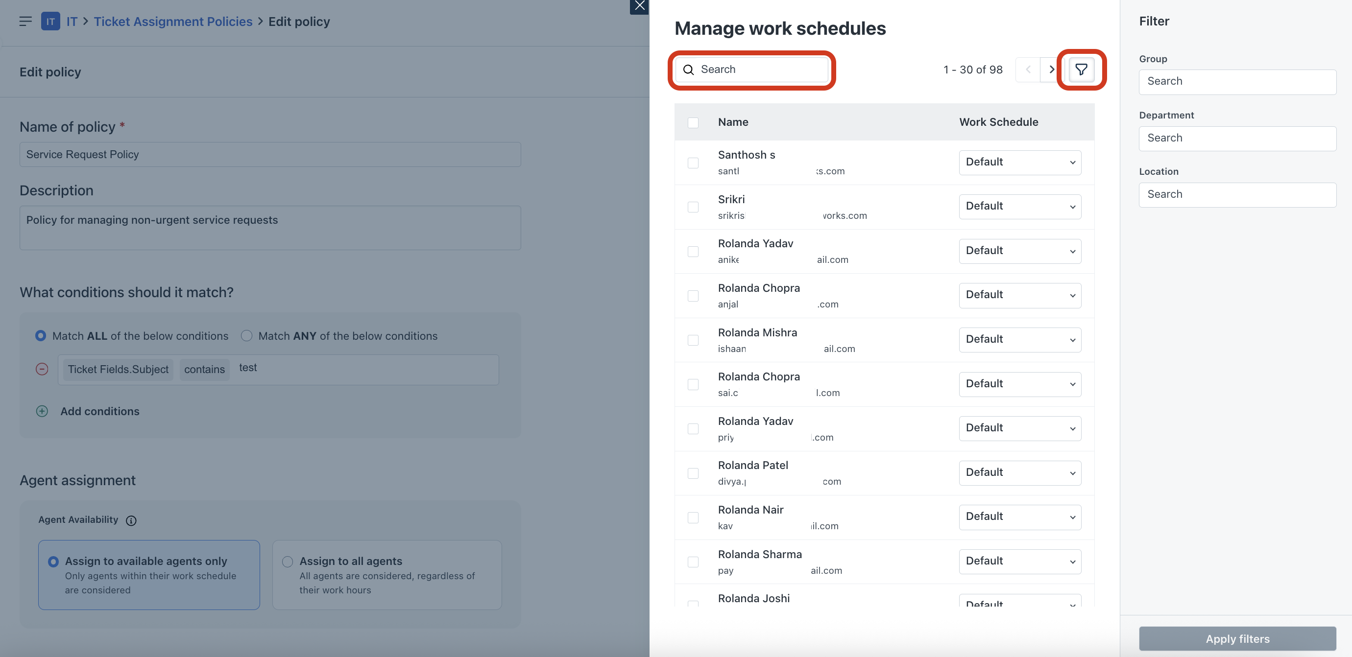The height and width of the screenshot is (657, 1352).
Task: Open Work Schedule dropdown for Srikri
Action: point(1019,207)
